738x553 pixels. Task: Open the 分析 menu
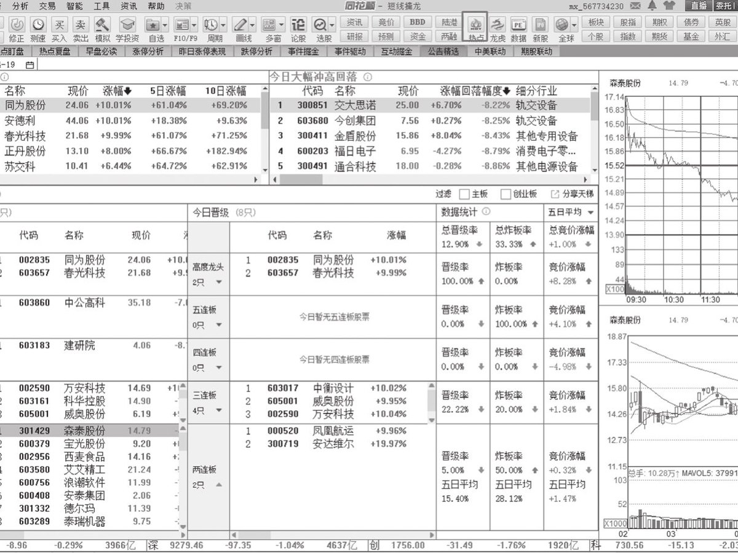(x=20, y=6)
